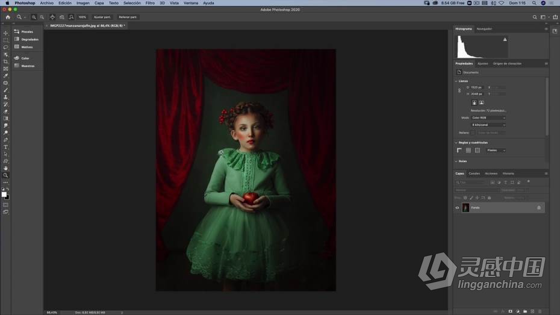
Task: Click the Ajustar pant. button
Action: point(102,17)
